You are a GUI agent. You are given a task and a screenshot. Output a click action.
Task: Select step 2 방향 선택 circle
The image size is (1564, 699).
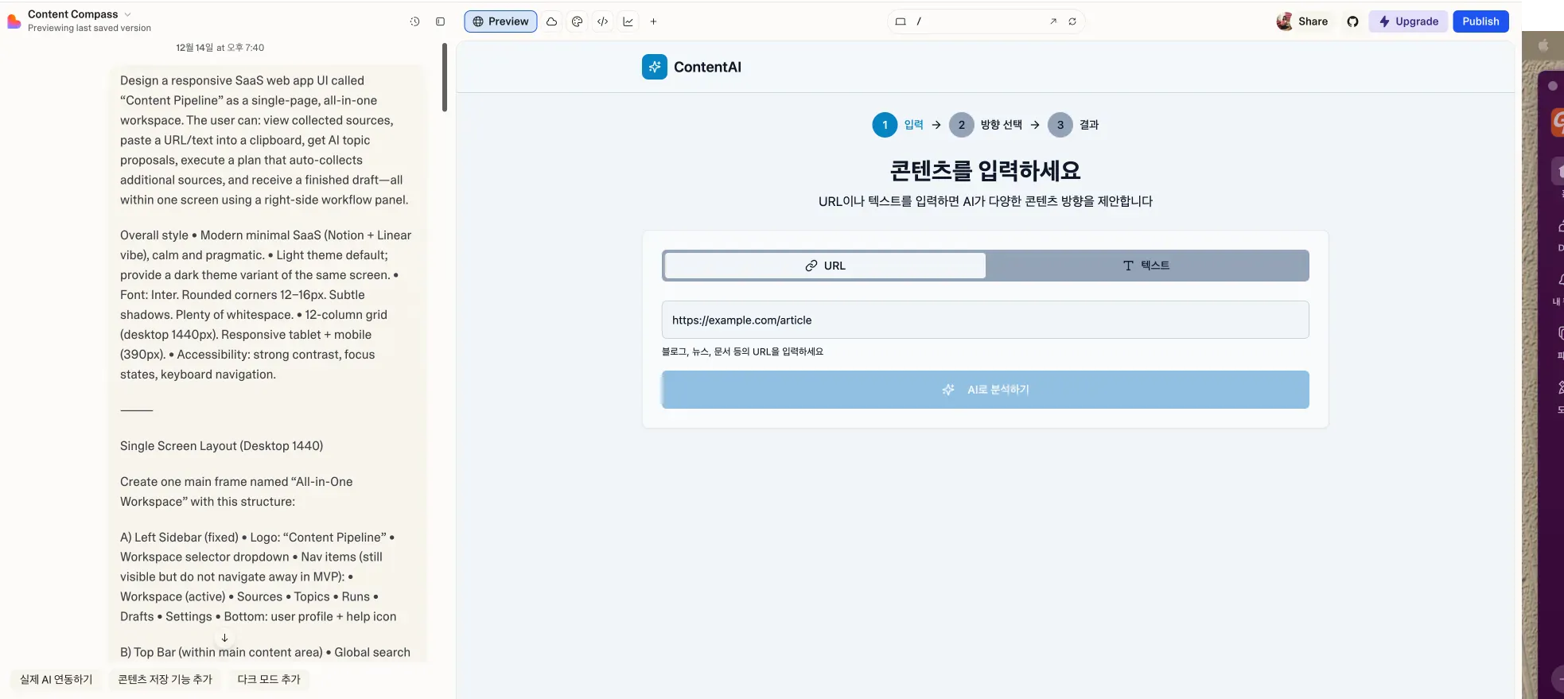pyautogui.click(x=961, y=125)
